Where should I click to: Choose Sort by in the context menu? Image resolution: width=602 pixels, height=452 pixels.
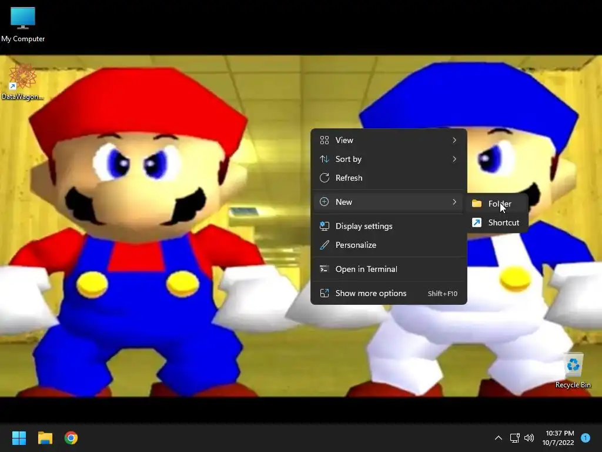coord(389,159)
